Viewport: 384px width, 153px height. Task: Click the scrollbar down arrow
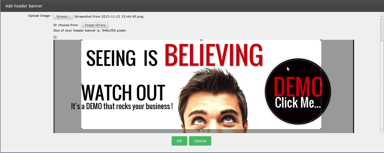[x=382, y=131]
